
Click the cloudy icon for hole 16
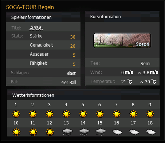click(x=117, y=132)
